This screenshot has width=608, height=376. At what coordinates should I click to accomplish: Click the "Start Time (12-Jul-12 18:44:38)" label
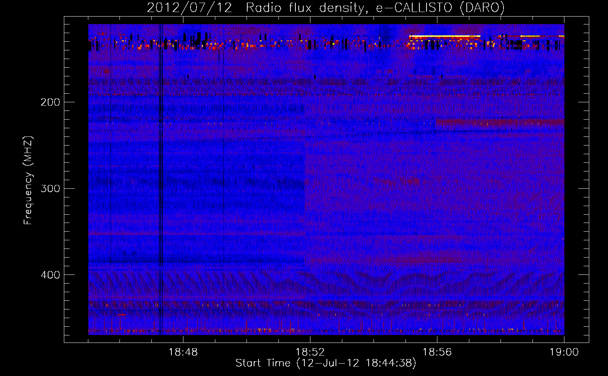click(x=326, y=363)
